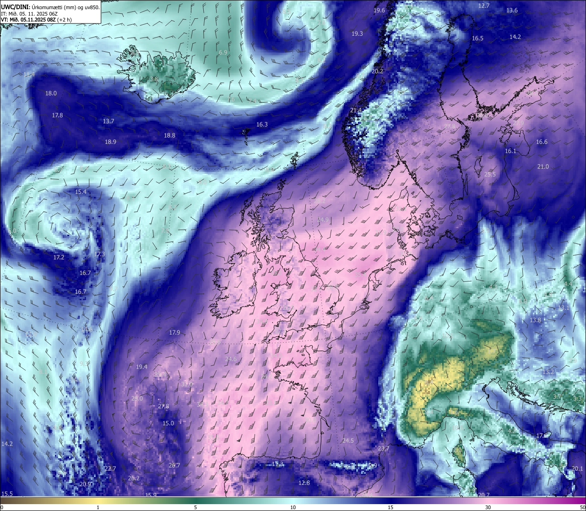Viewport: 586px width, 511px height.
Task: Click the 18.9 value label
Action: [x=110, y=142]
